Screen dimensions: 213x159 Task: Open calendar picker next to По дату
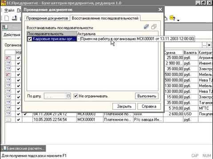pos(68,96)
